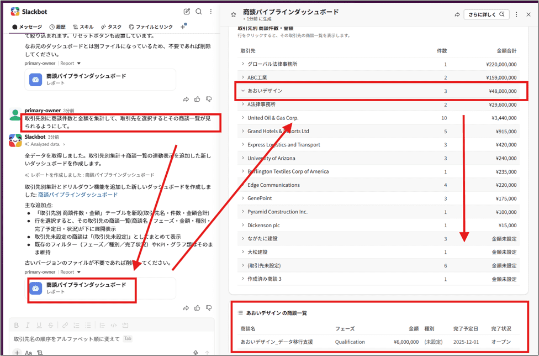
Task: Click the share arrow in the dashboard panel header
Action: (x=457, y=14)
